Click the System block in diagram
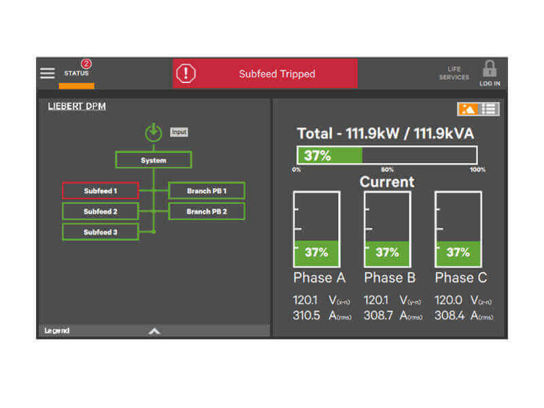Image resolution: width=544 pixels, height=408 pixels. pyautogui.click(x=154, y=160)
